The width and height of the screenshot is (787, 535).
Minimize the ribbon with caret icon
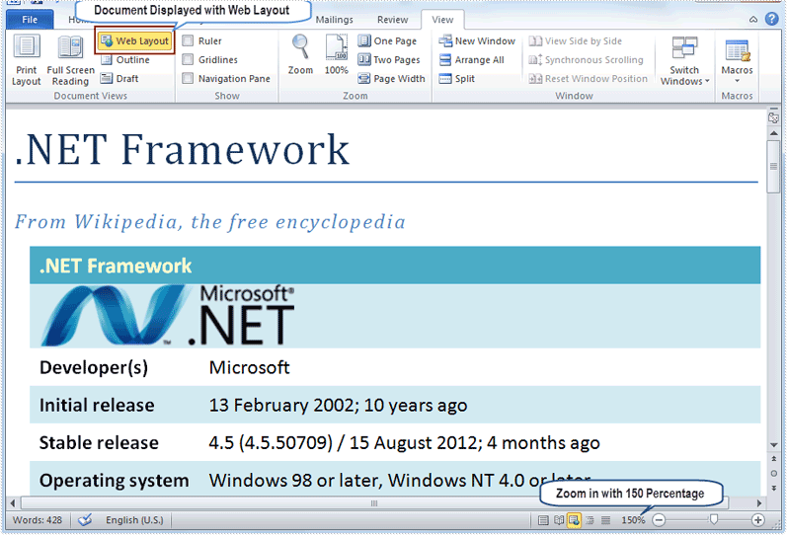[x=753, y=20]
